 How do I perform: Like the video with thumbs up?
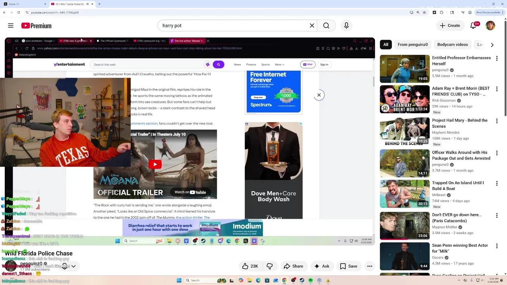(x=250, y=266)
